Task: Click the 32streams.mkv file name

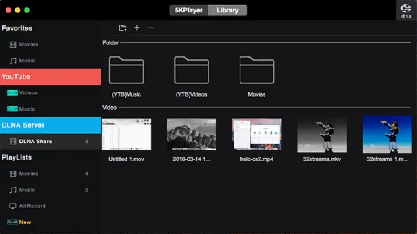Action: point(322,159)
